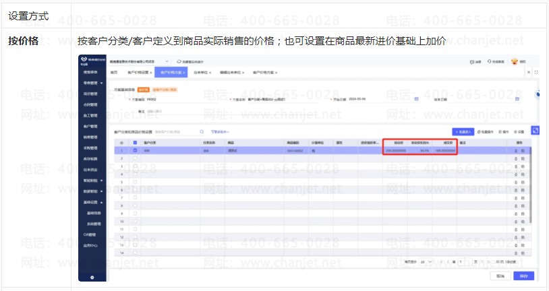Close the active 客户价格方案 tab

click(185, 72)
